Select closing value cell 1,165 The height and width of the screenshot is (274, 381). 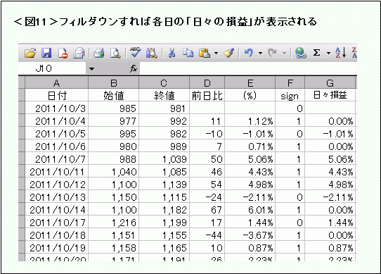click(164, 247)
